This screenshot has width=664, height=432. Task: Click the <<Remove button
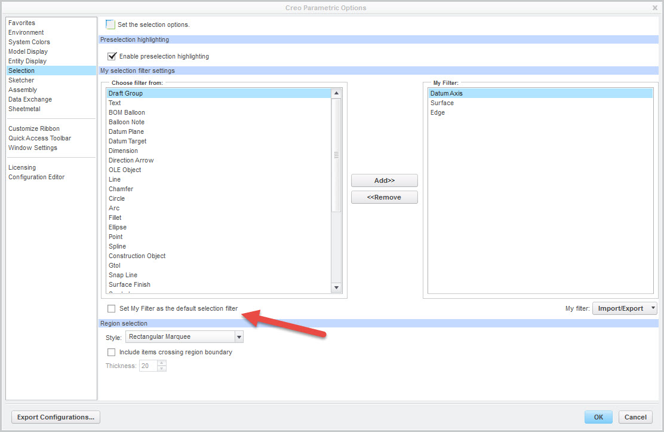click(x=385, y=197)
